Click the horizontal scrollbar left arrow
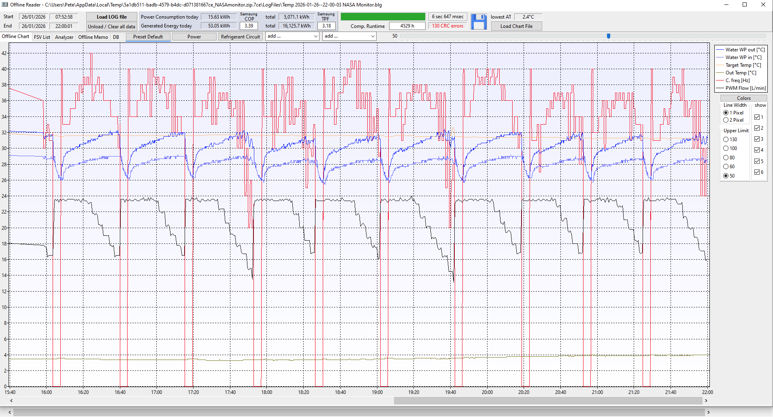The height and width of the screenshot is (417, 773). 11,400
